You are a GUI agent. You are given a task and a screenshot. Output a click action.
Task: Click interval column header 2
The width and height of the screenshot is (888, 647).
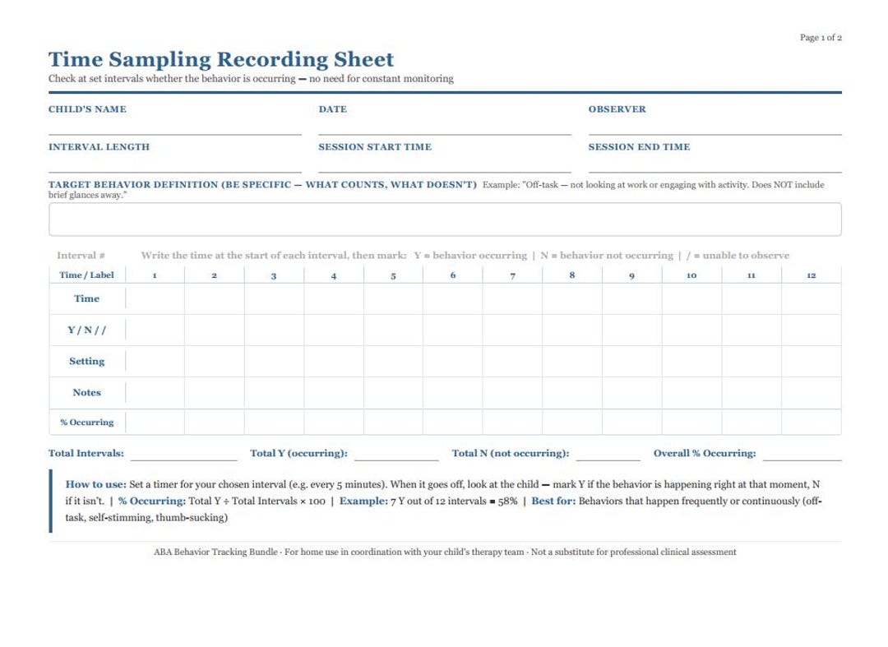[x=214, y=275]
